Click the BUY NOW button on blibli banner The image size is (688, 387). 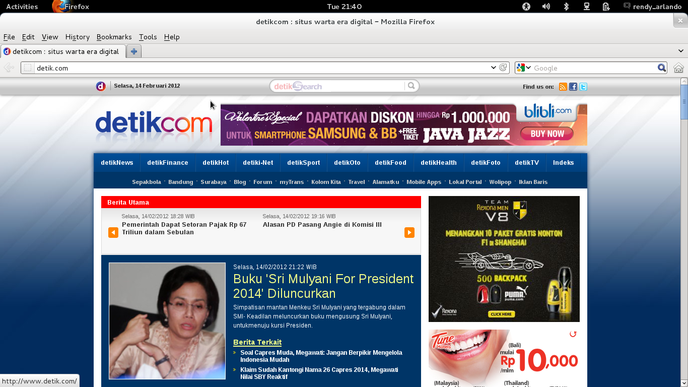click(547, 134)
